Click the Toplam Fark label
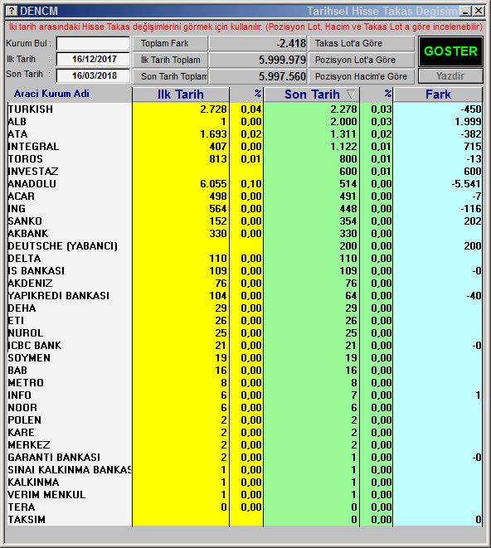Viewport: 491px width, 548px height. coord(164,43)
